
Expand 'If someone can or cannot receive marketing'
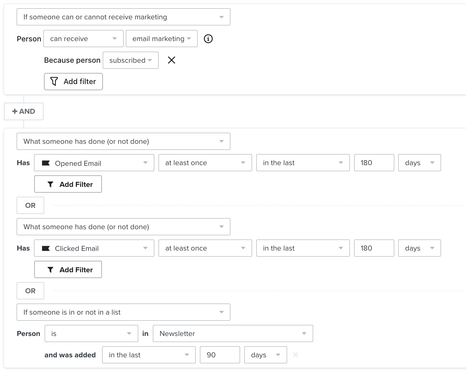point(123,17)
